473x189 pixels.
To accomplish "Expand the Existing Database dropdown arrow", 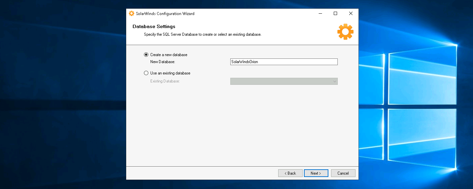I will tap(334, 81).
